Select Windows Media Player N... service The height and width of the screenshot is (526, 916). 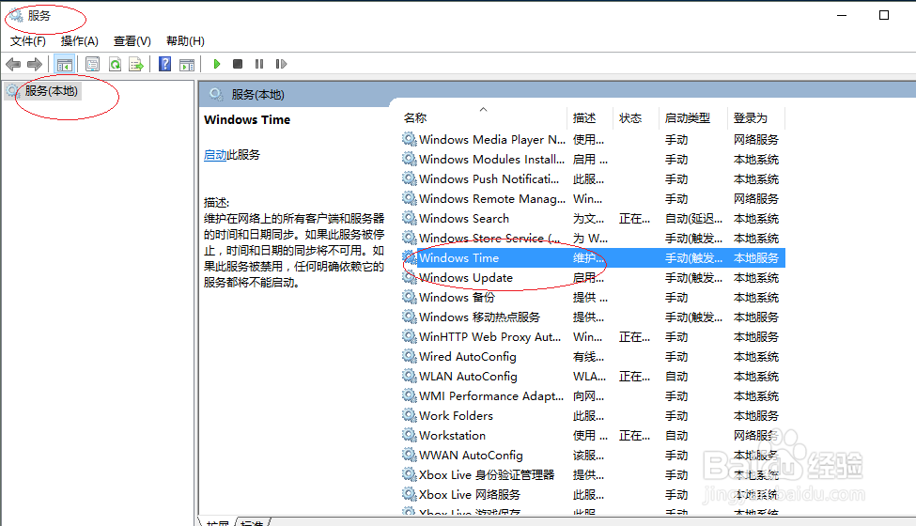(593, 140)
